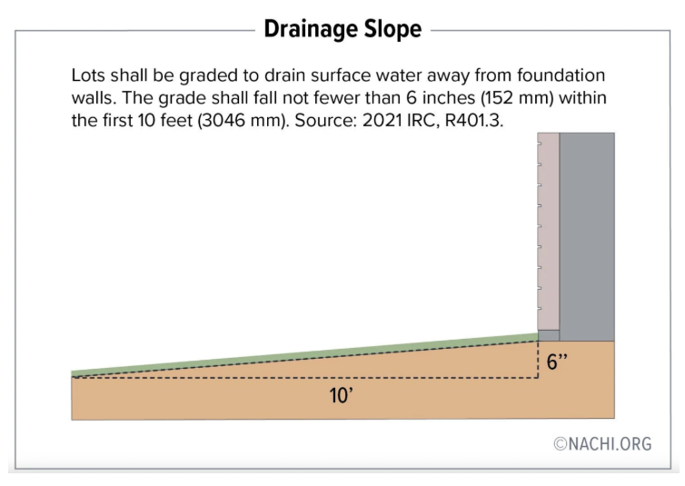Click the small gray block under siding
Screen dimensions: 685x486
click(548, 335)
